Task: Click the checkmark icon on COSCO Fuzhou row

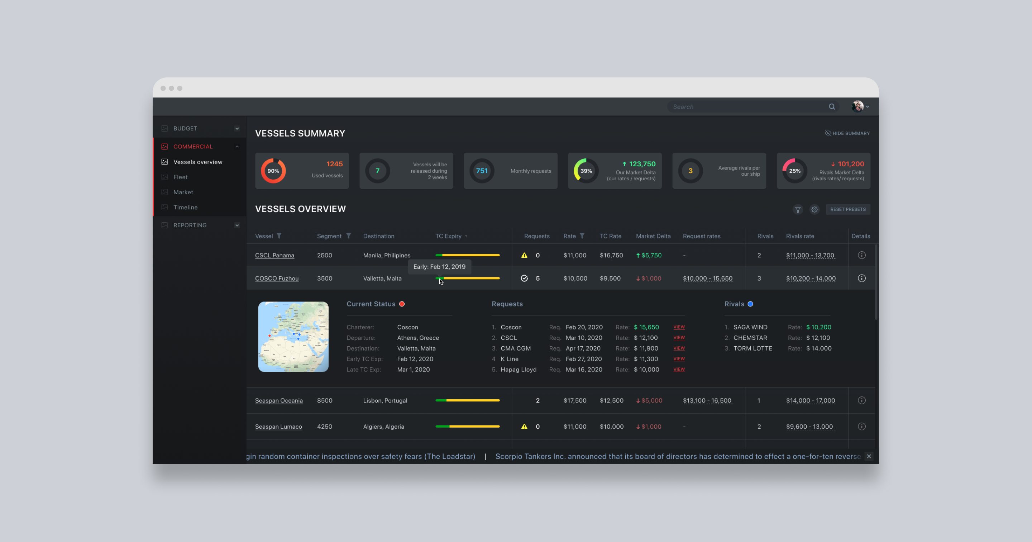Action: (525, 278)
